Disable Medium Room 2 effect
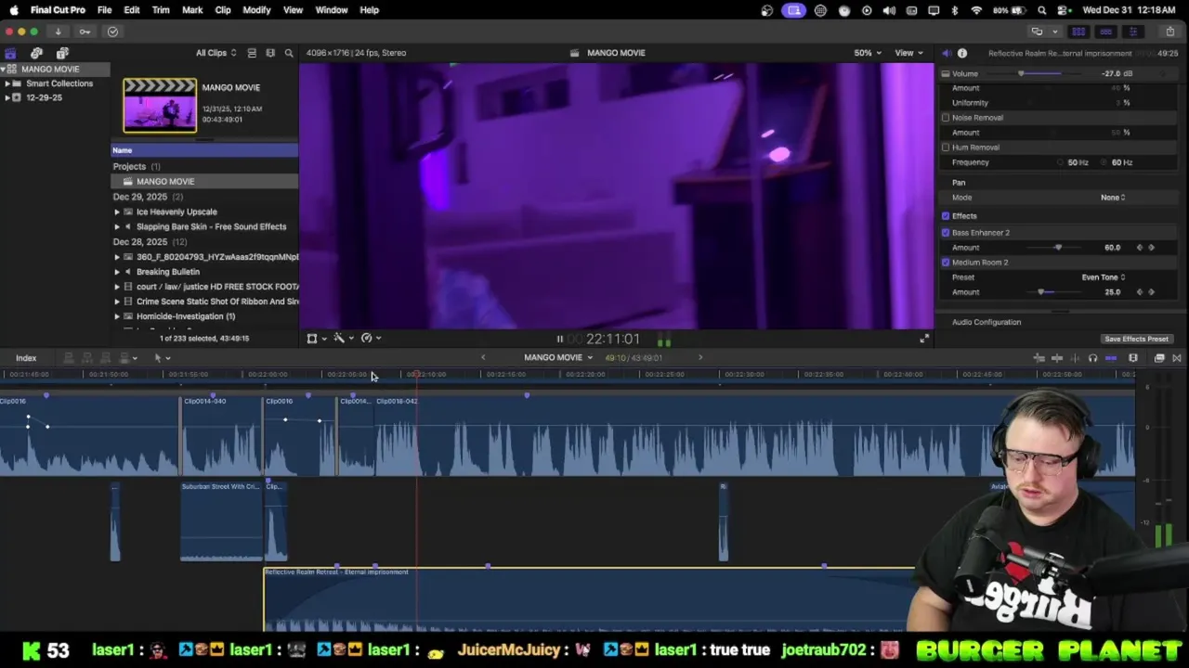The height and width of the screenshot is (668, 1189). point(946,263)
